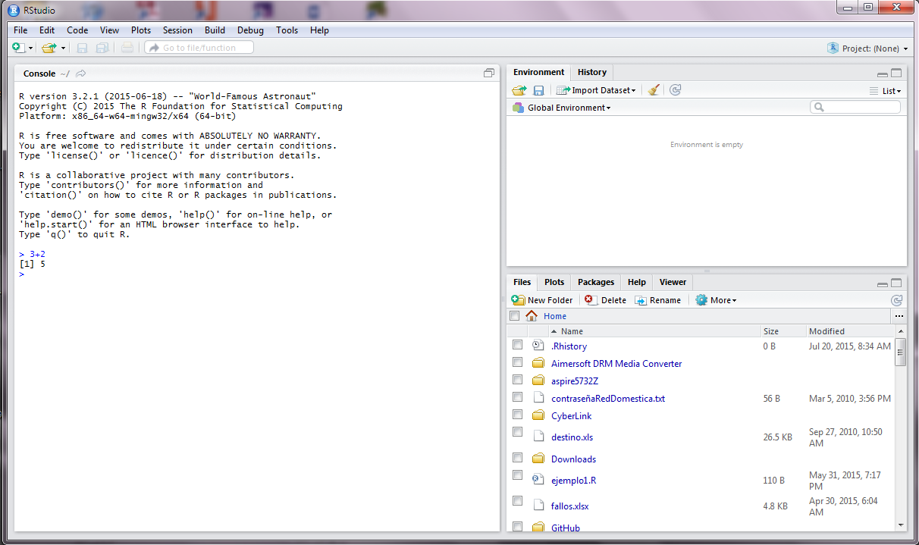This screenshot has height=545, width=919.
Task: Sort files by the Size column header
Action: [x=783, y=331]
